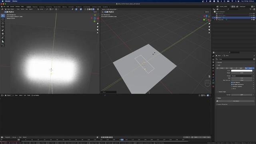This screenshot has width=256, height=144.
Task: Toggle render camera icon for Area light row
Action: click(x=254, y=18)
